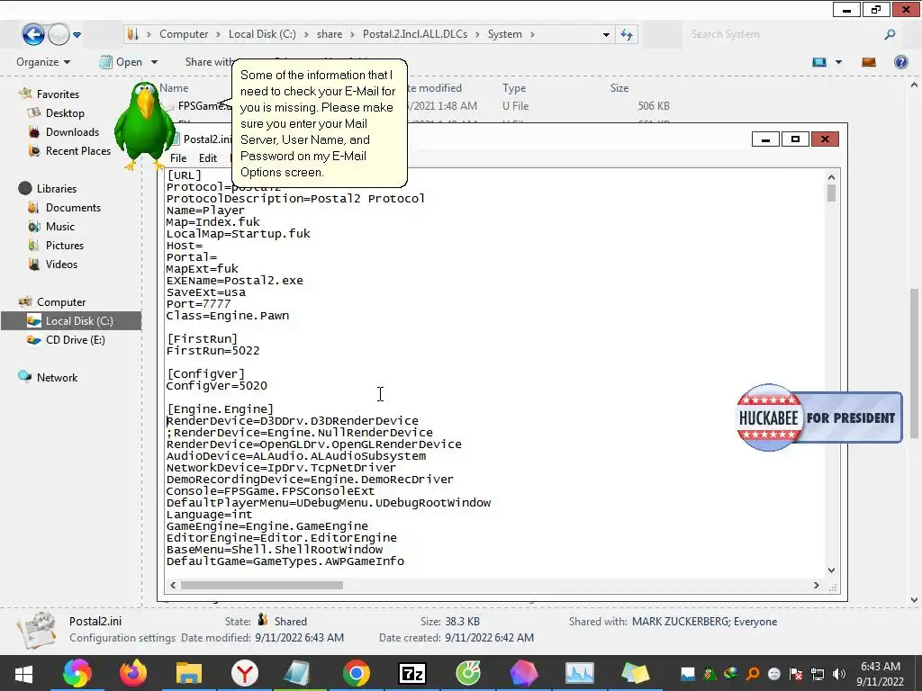The image size is (922, 691).
Task: Click the pink gem app icon on taskbar
Action: (x=523, y=673)
